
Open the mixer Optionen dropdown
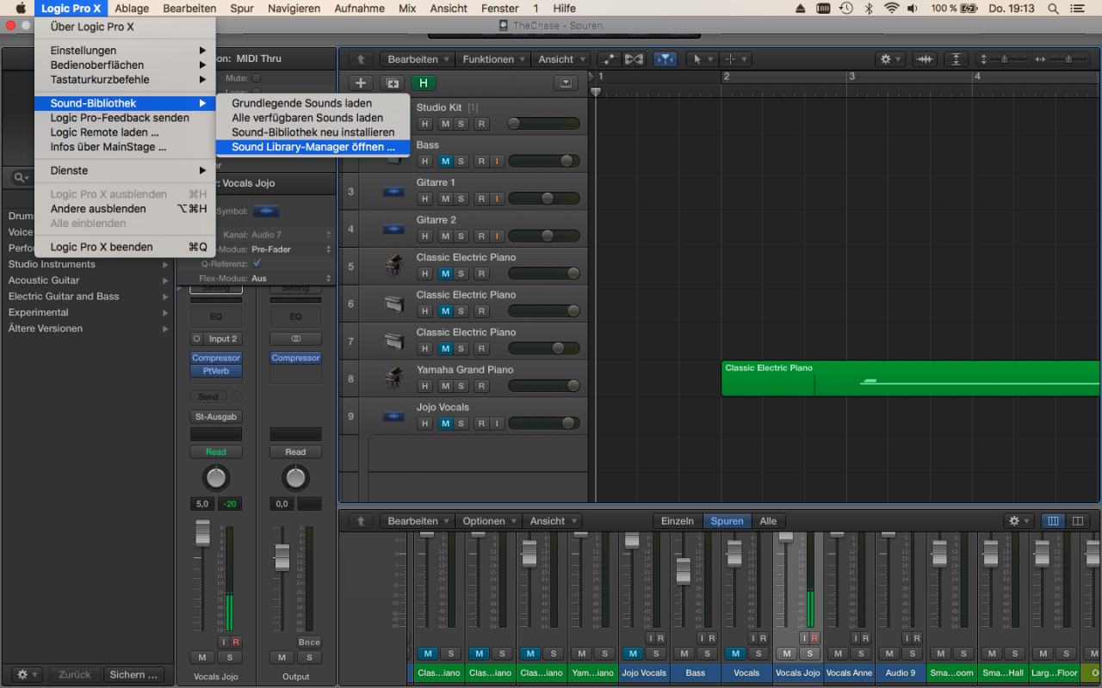[489, 521]
